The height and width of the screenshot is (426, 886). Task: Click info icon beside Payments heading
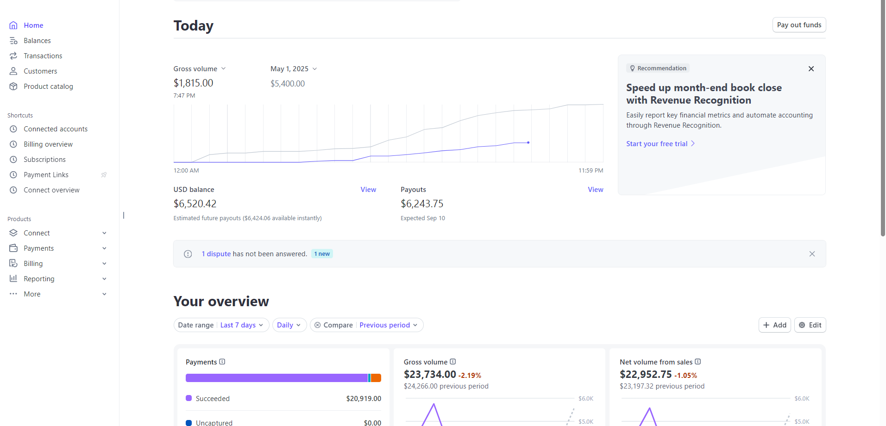click(x=222, y=362)
